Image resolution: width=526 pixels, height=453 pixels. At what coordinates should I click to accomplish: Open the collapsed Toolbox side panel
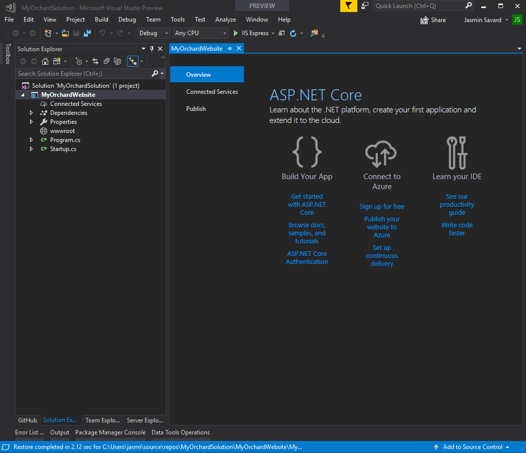tap(8, 54)
